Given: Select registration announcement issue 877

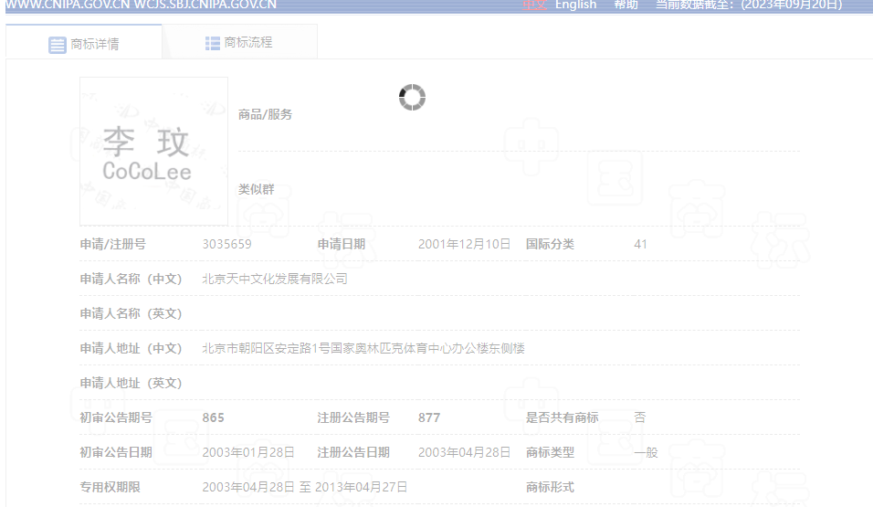Looking at the screenshot, I should click(429, 417).
